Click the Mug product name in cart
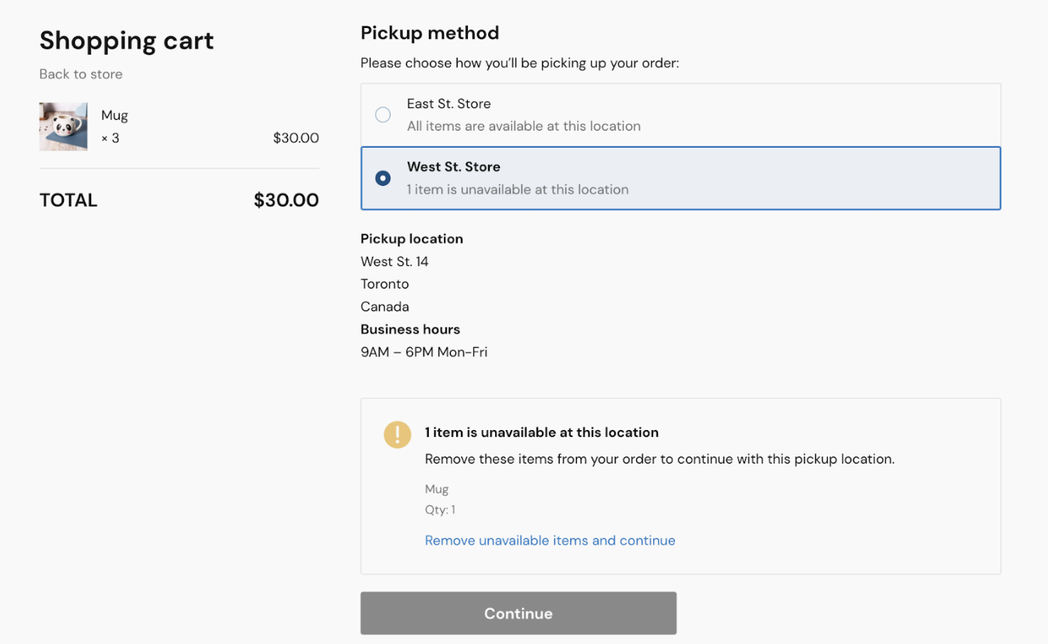This screenshot has width=1048, height=644. 114,114
